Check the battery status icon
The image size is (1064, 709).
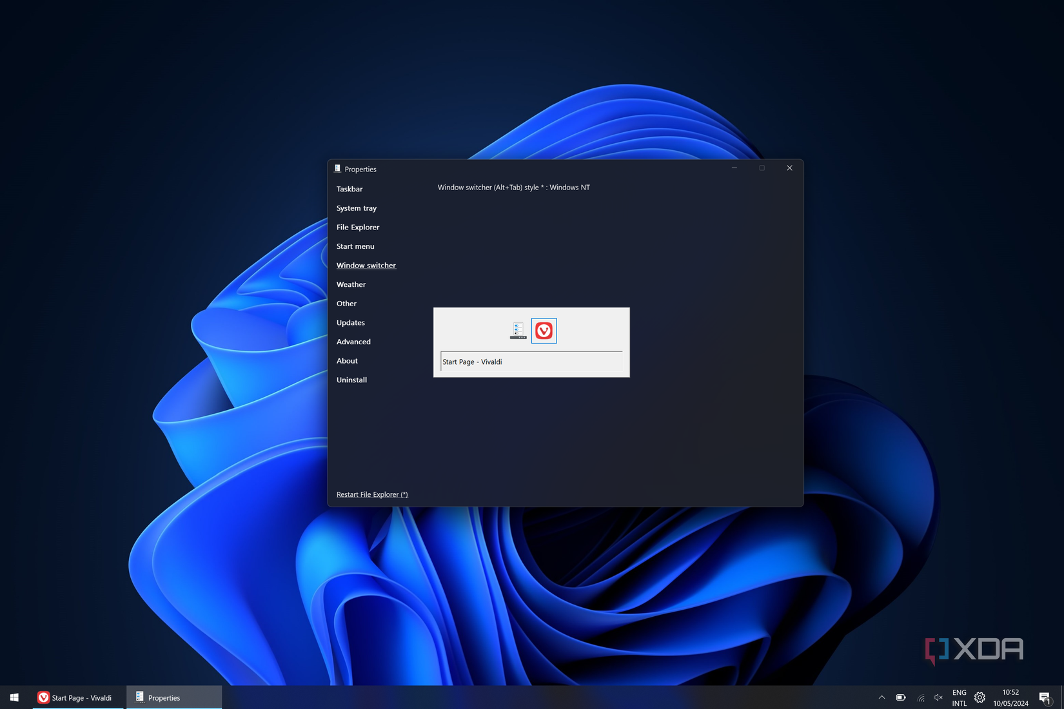[x=900, y=697]
